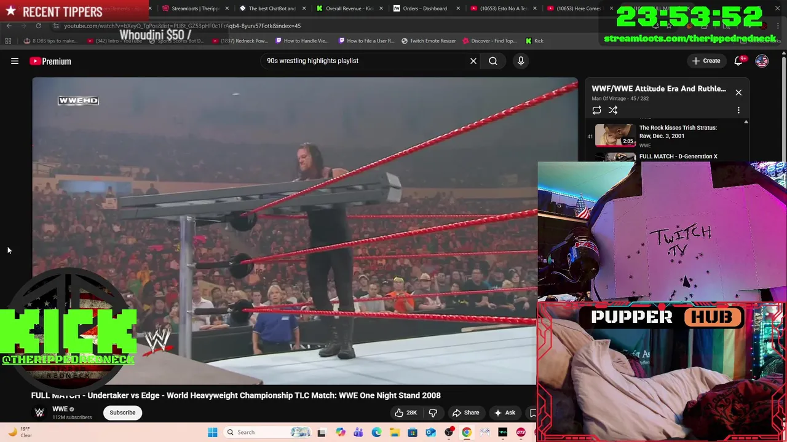Close the Streamloots tab
This screenshot has height=442, width=787.
227,9
